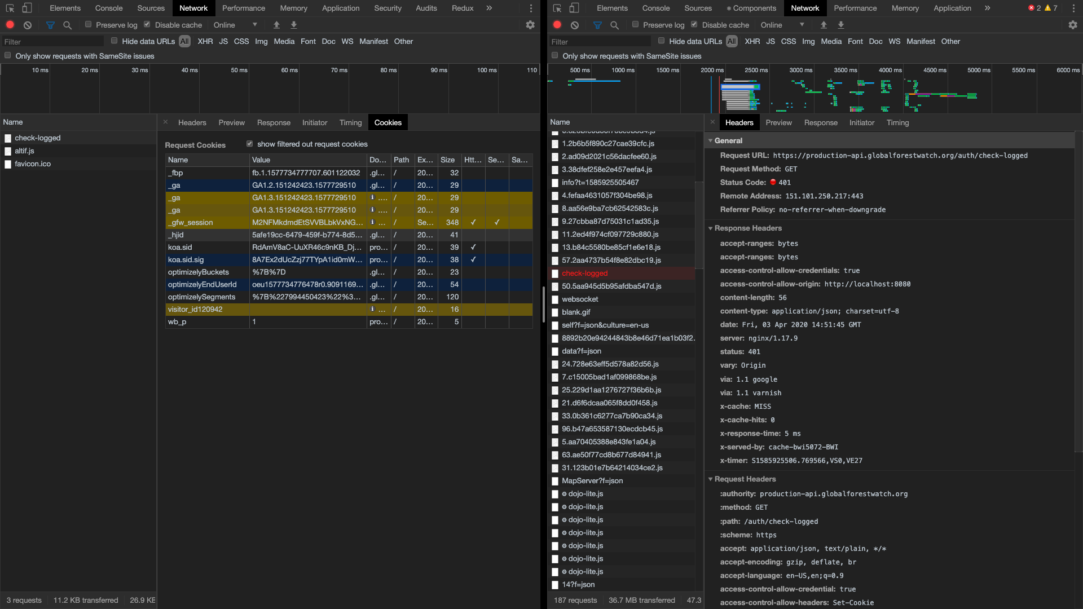Clear network log in right panel
The image size is (1083, 609).
pyautogui.click(x=575, y=25)
